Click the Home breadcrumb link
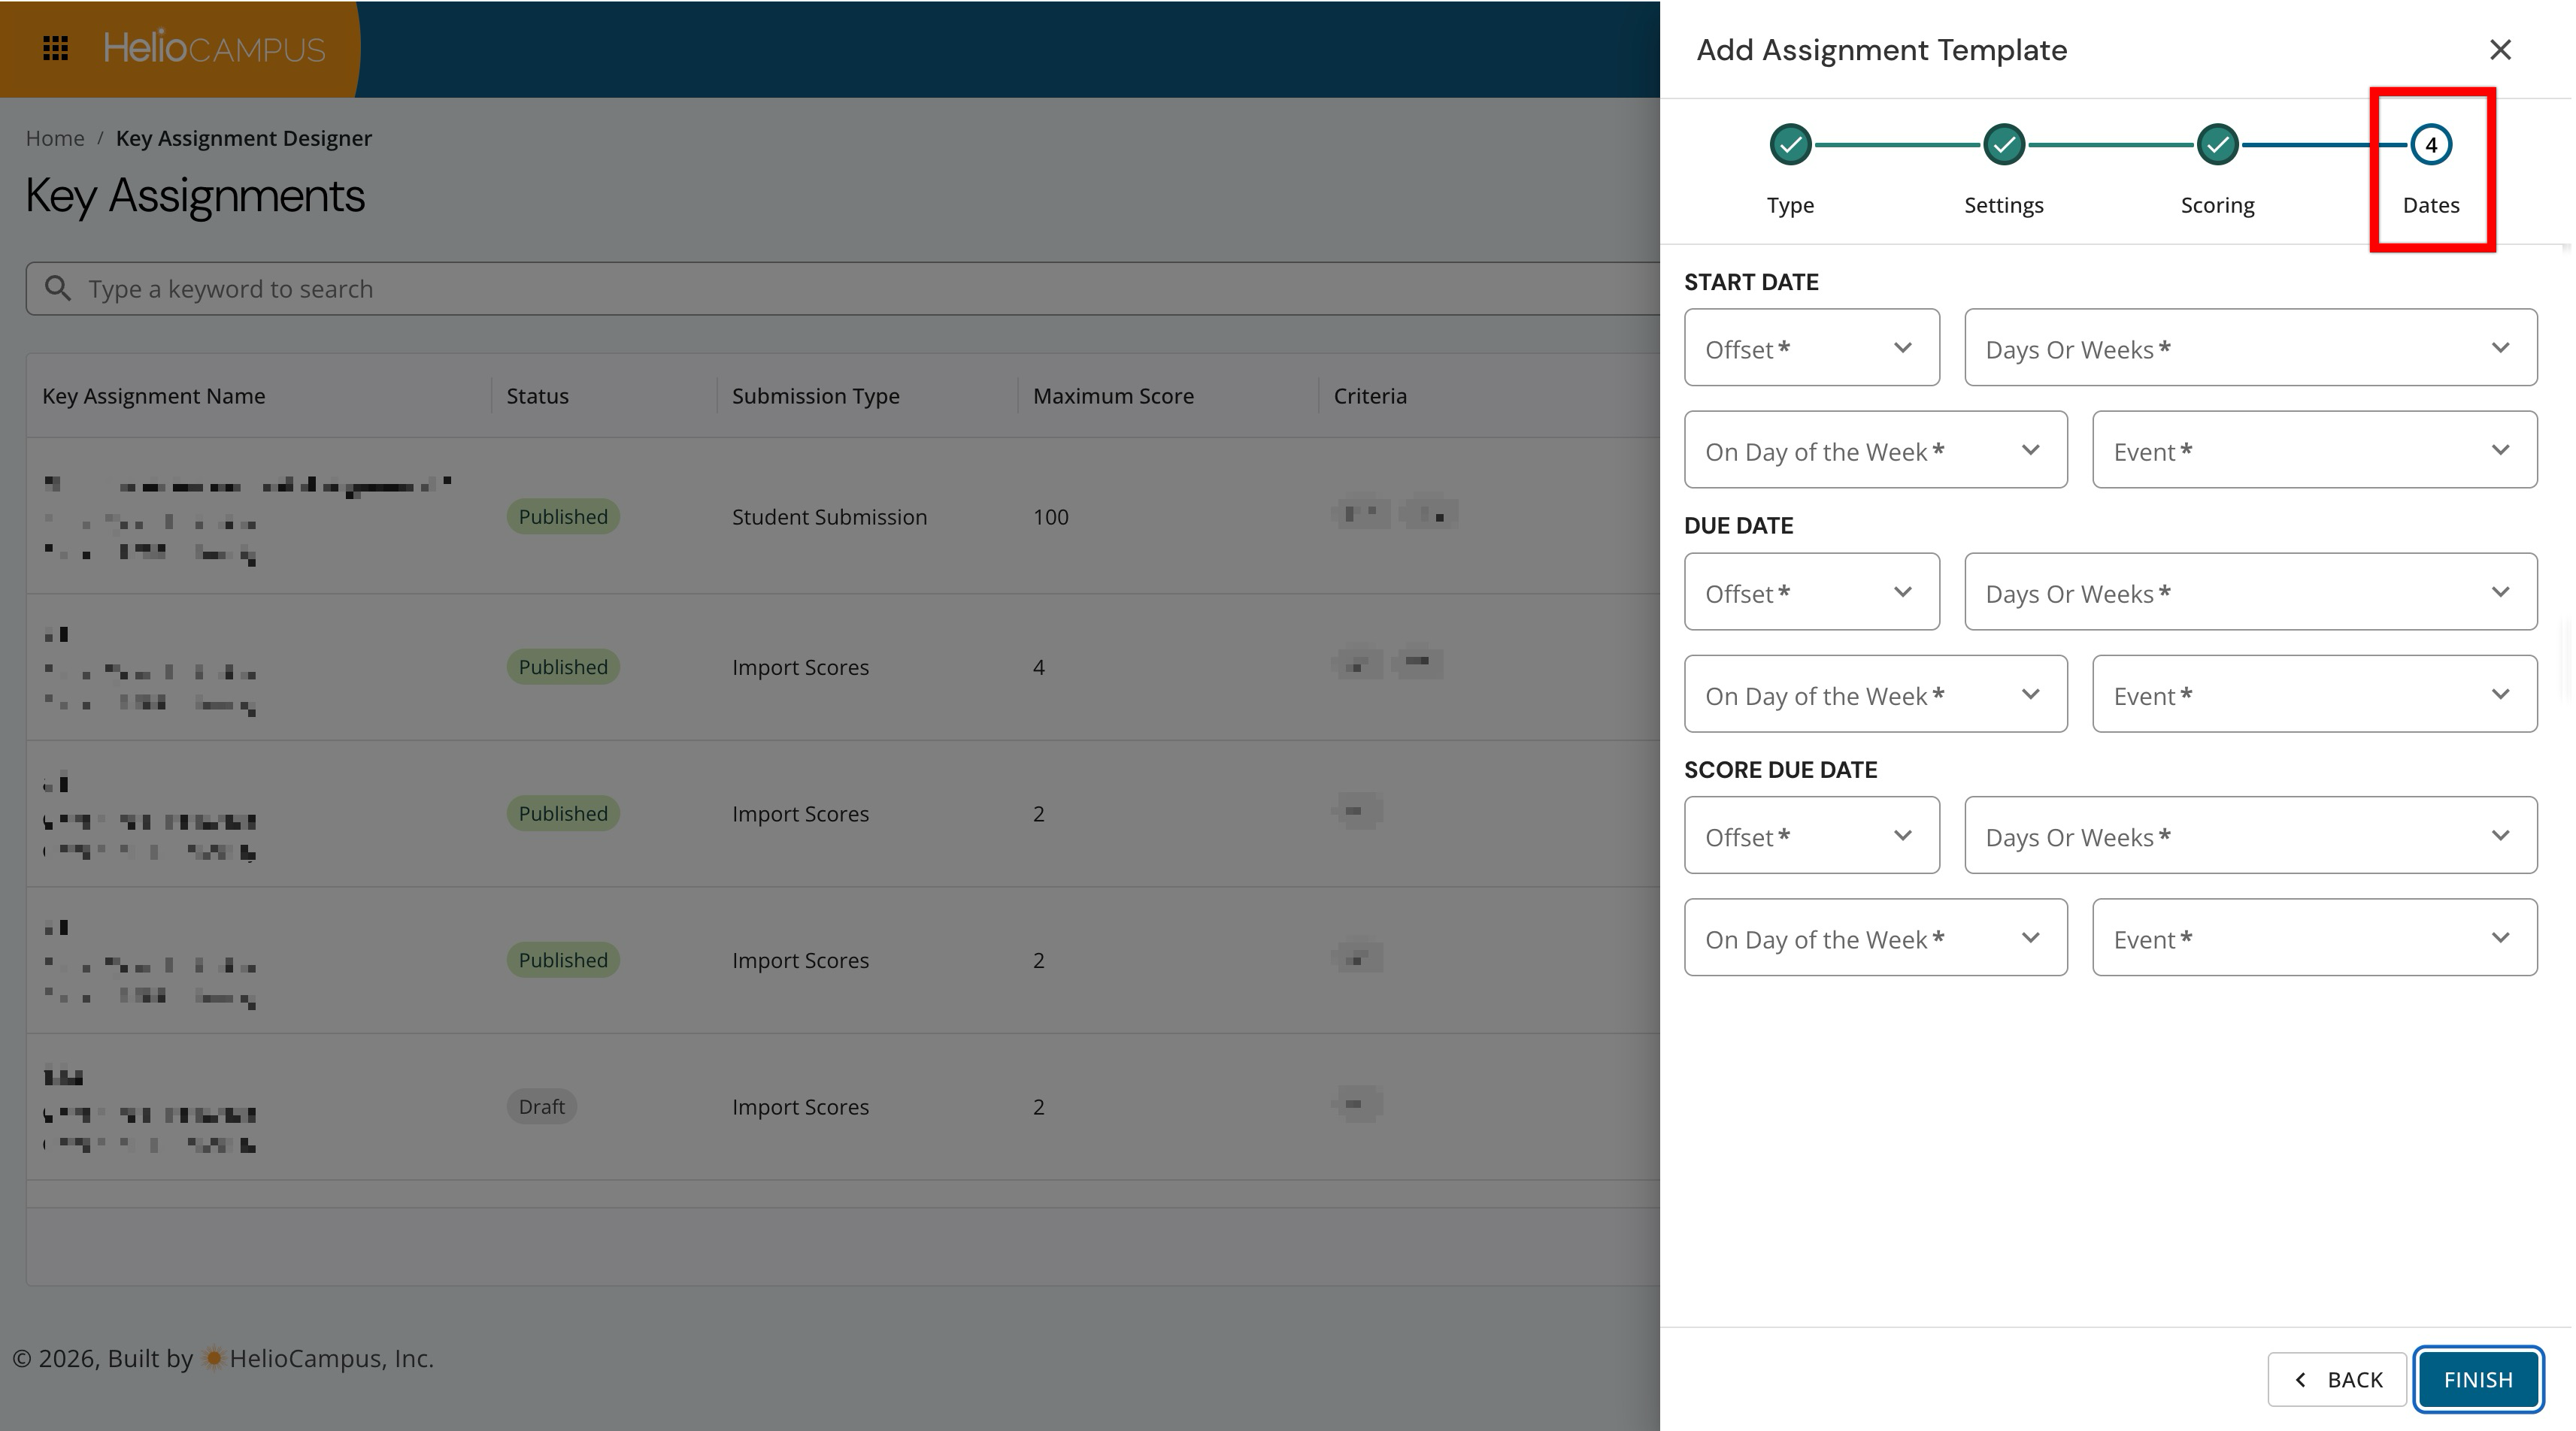The image size is (2576, 1431). (55, 138)
